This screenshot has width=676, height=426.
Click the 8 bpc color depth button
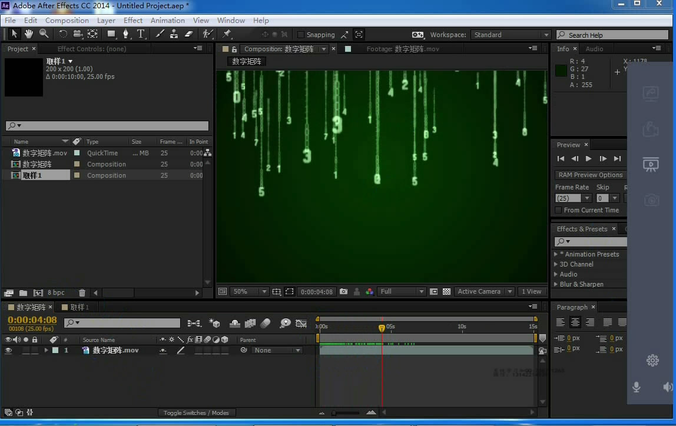point(56,293)
